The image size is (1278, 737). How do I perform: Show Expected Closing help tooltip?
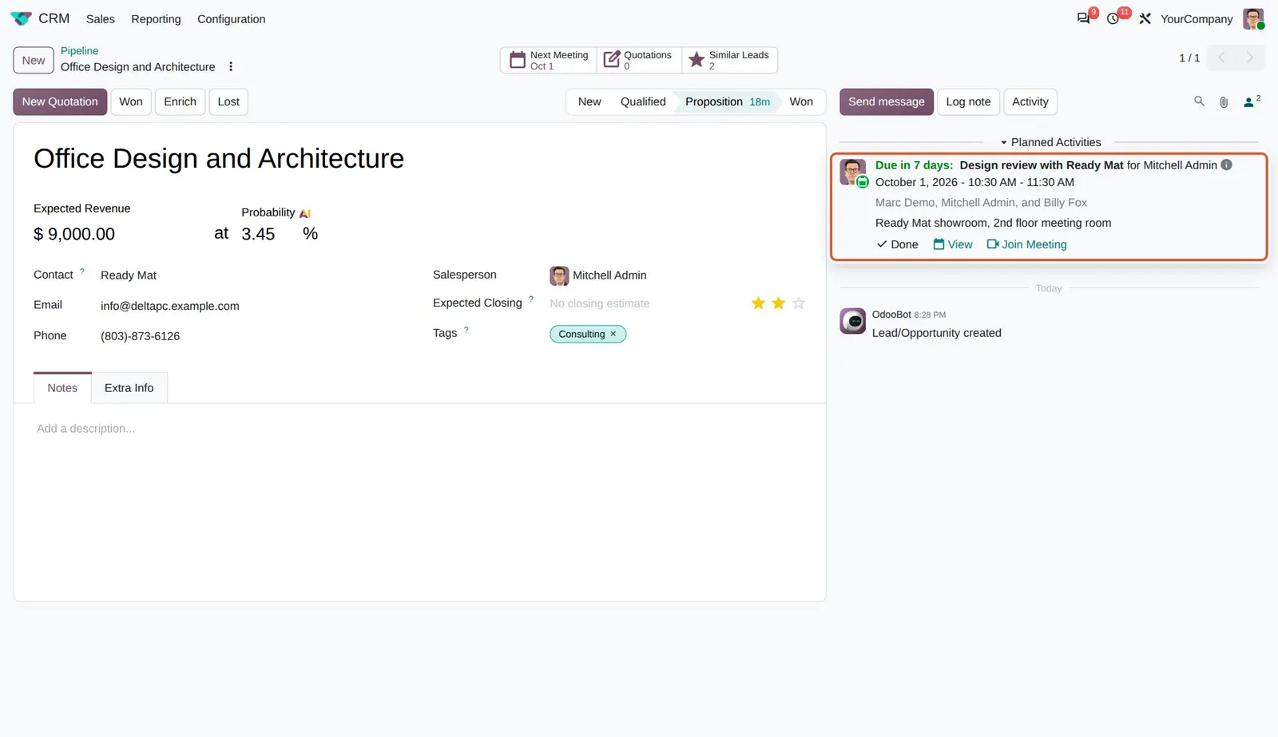pos(531,299)
